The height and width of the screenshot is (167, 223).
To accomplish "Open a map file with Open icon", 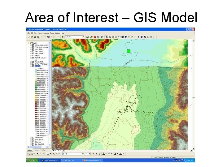I will pyautogui.click(x=32, y=37).
